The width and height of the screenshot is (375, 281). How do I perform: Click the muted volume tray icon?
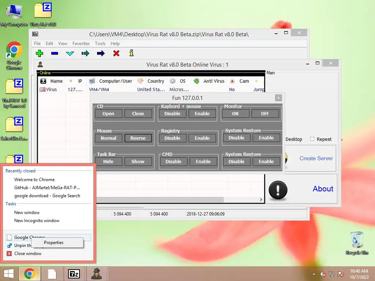[323, 274]
